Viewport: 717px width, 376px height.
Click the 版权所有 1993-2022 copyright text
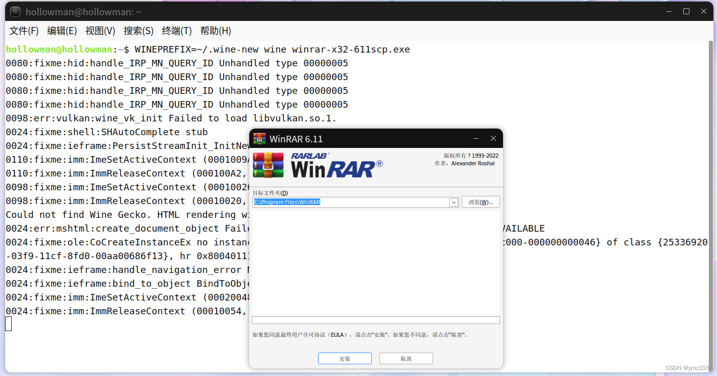pos(471,156)
